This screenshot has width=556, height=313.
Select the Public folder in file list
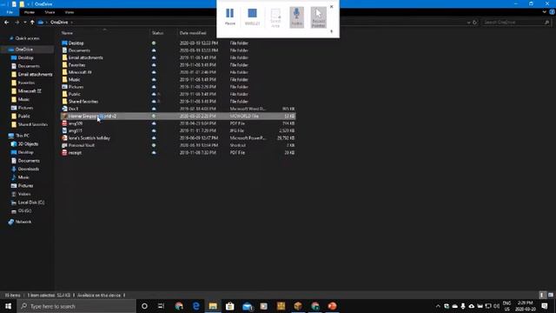(75, 94)
